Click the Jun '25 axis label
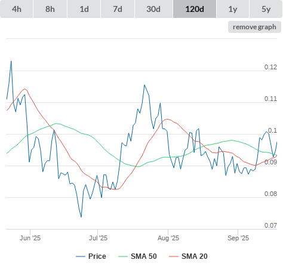The height and width of the screenshot is (272, 283). tap(30, 238)
